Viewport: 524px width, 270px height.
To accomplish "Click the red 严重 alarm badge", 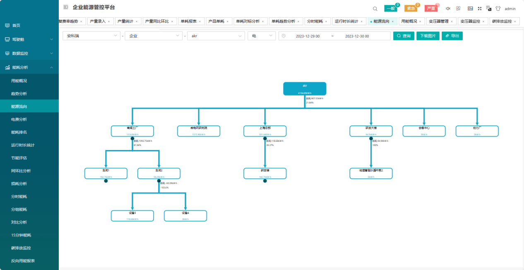I will click(x=431, y=8).
